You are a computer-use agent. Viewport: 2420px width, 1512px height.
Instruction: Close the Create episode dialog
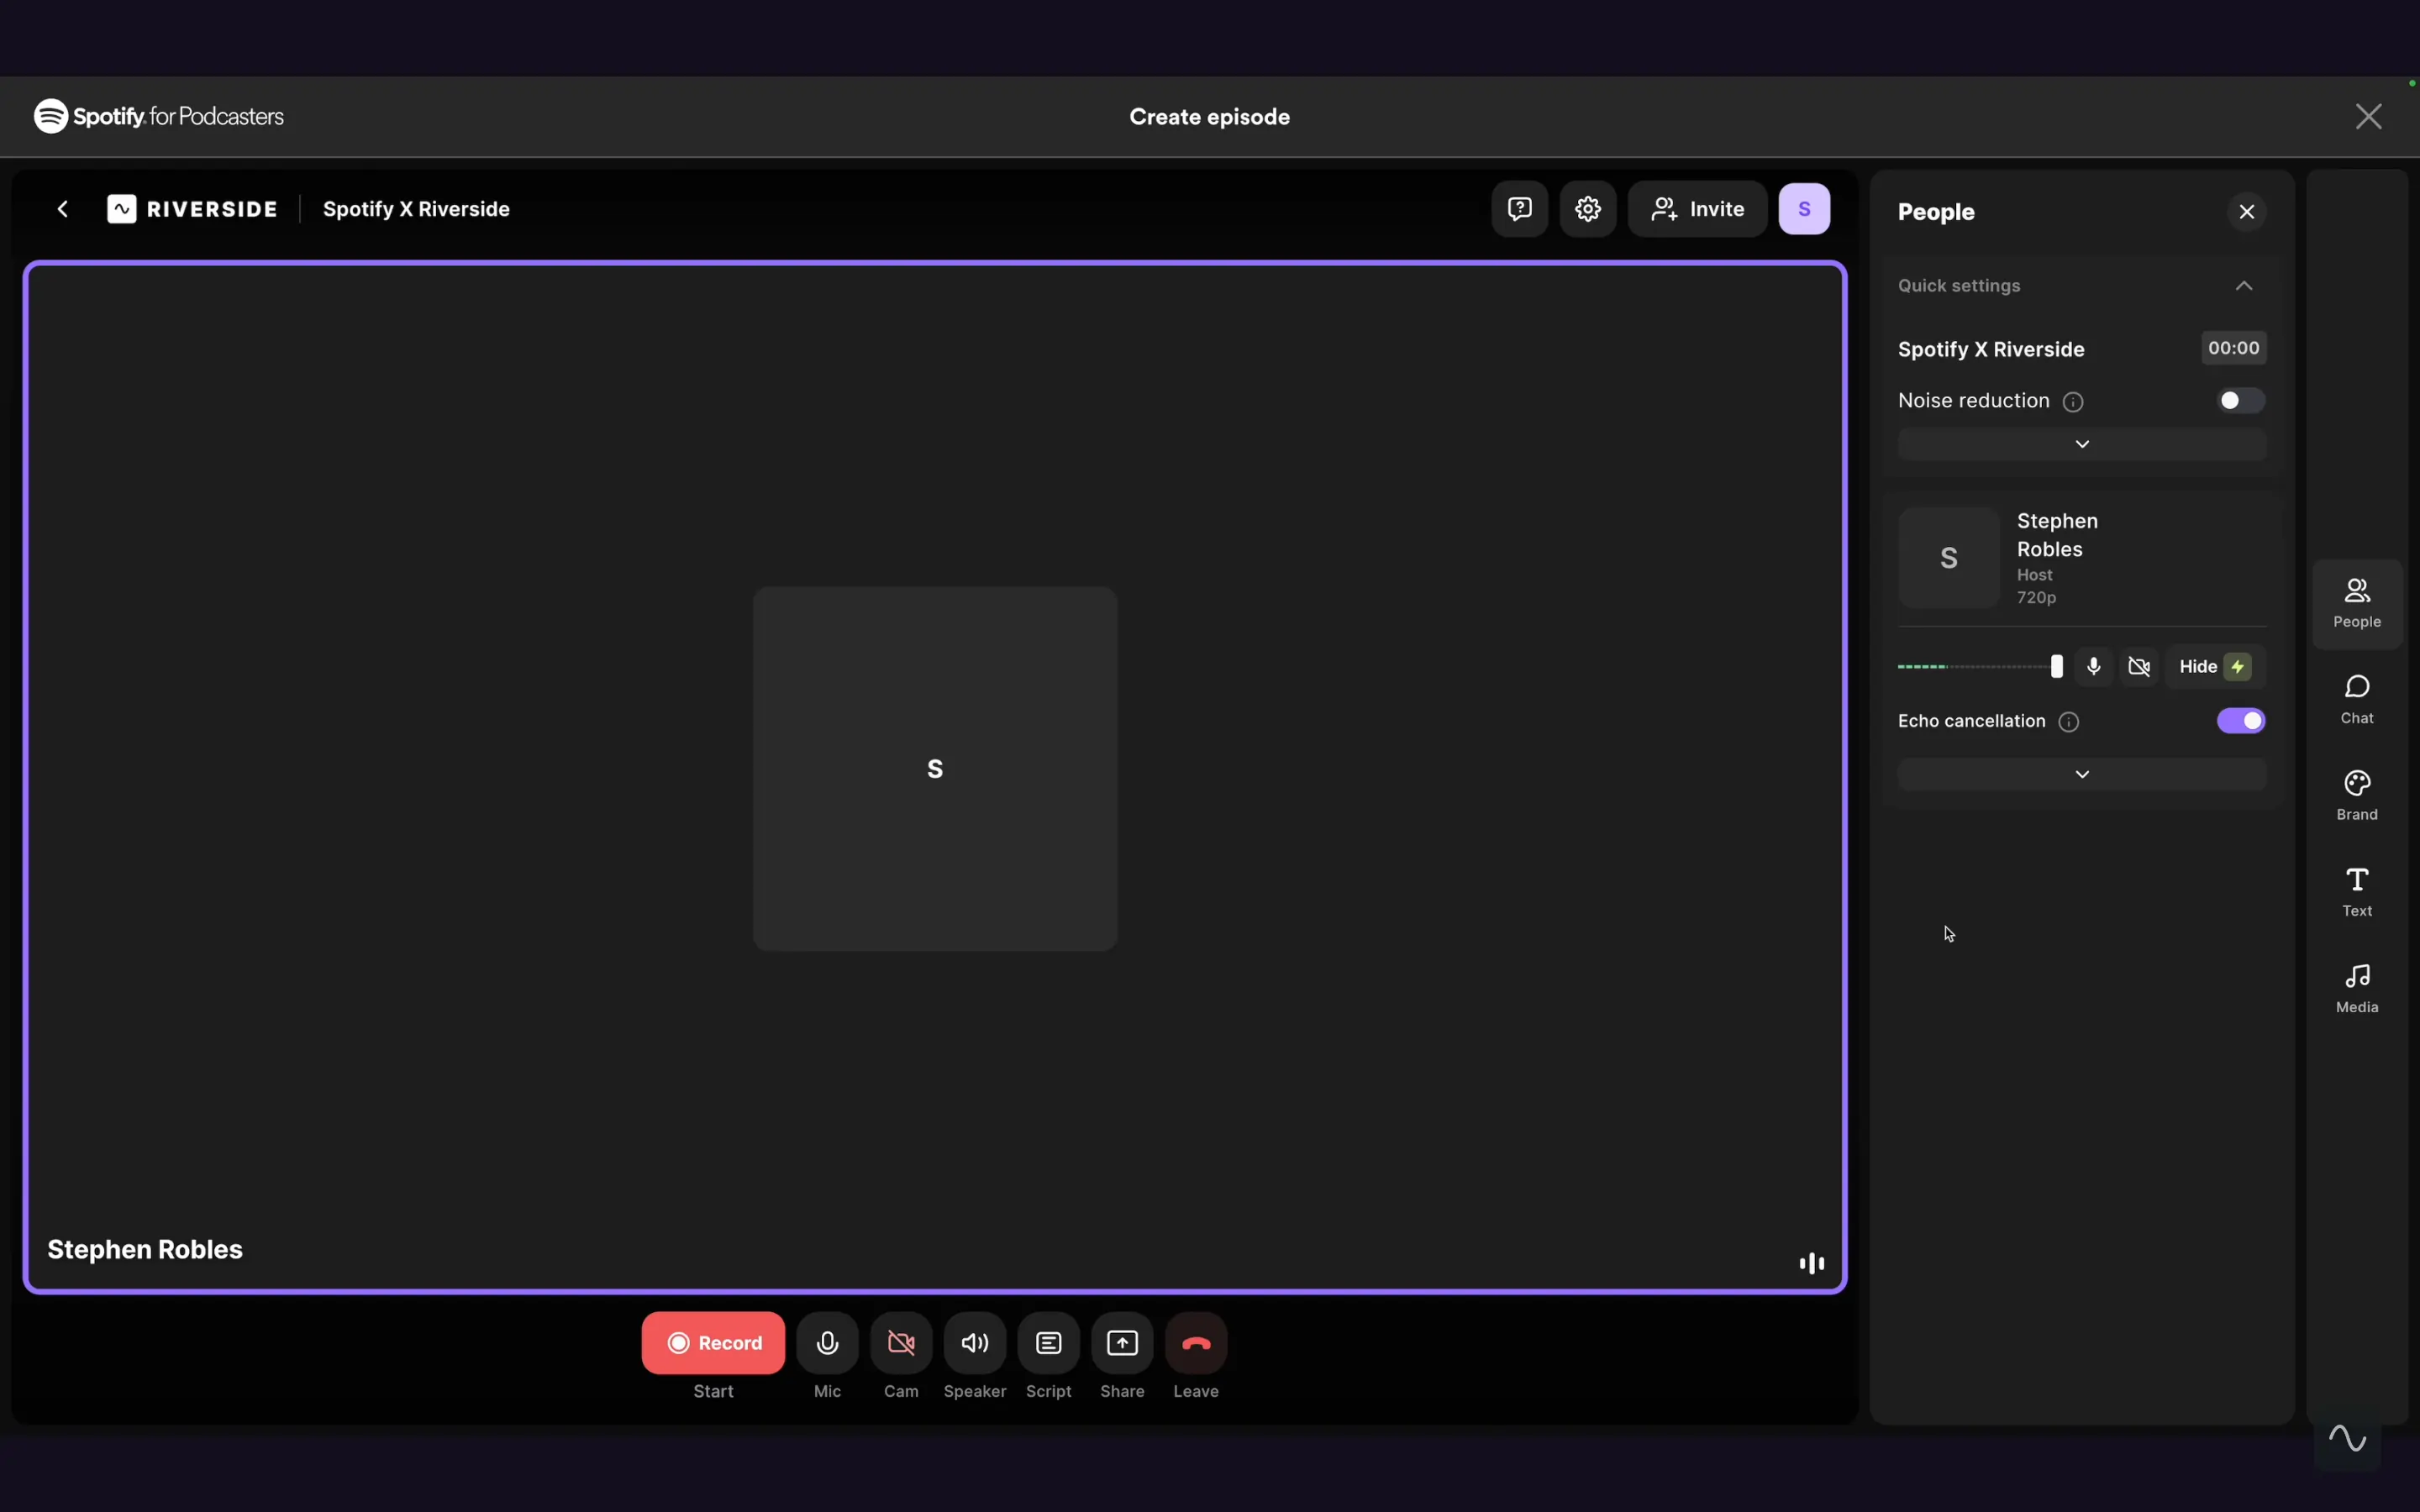2368,117
